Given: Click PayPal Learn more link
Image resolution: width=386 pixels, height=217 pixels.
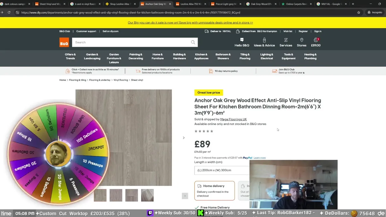Looking at the screenshot, I should (x=260, y=158).
